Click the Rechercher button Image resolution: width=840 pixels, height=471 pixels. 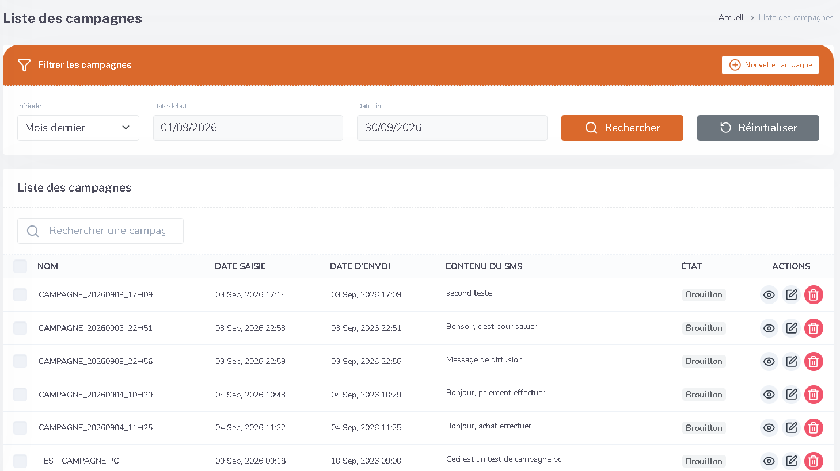click(x=622, y=128)
